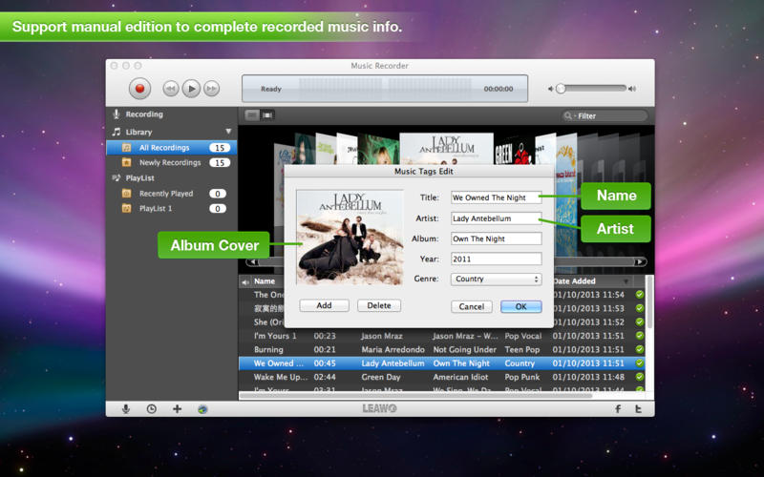Click the Album field in Music Tags Edit
This screenshot has width=764, height=477.
point(496,239)
